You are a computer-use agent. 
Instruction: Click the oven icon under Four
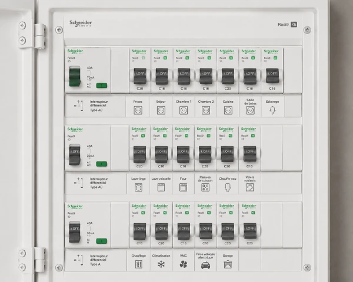pos(183,187)
